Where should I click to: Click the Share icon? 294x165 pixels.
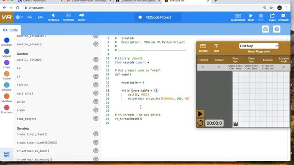coord(272,17)
